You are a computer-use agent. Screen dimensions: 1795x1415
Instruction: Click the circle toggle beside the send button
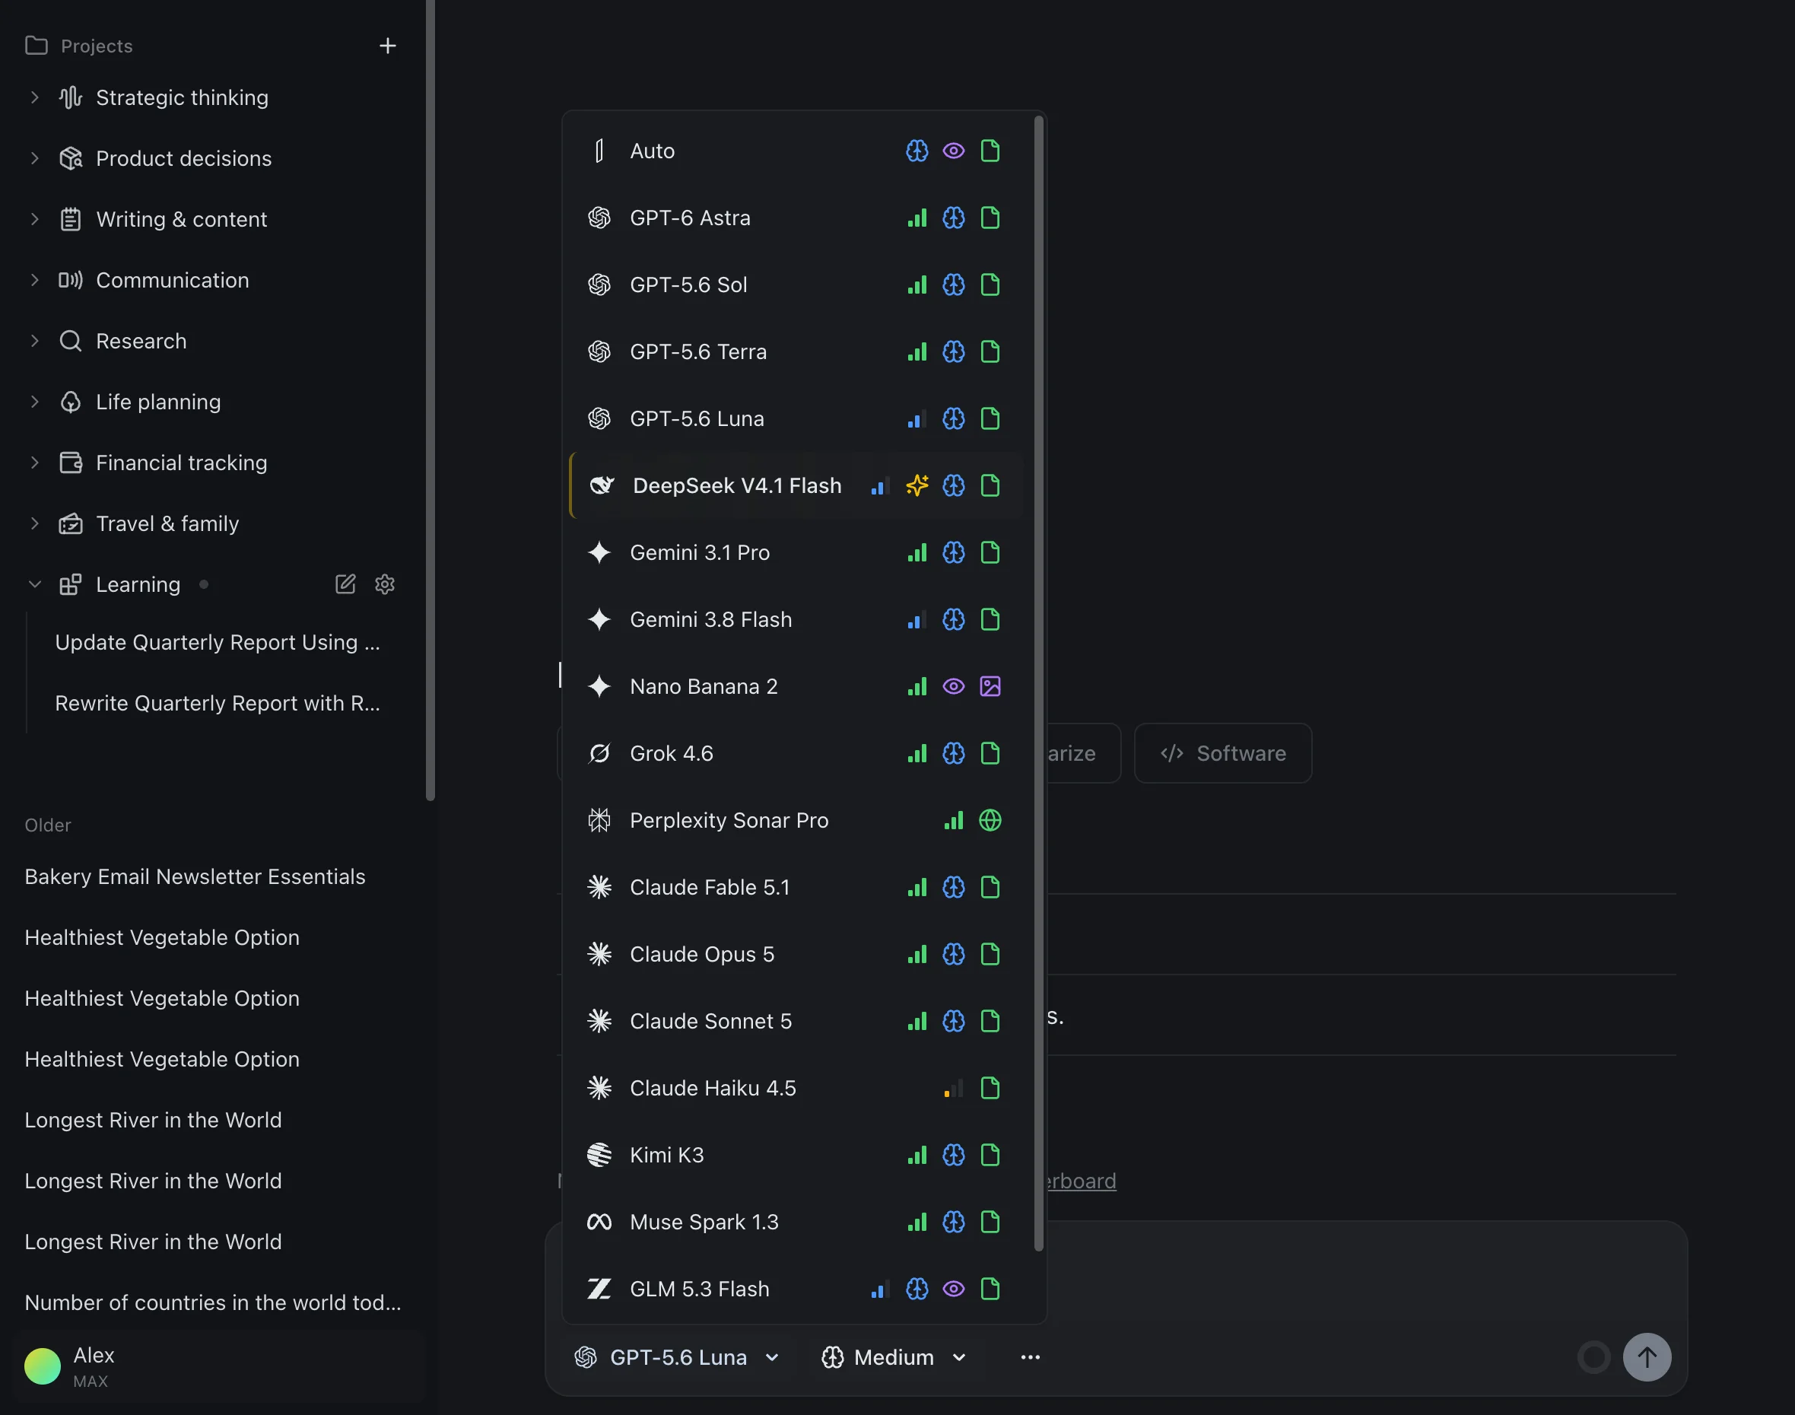[1593, 1357]
